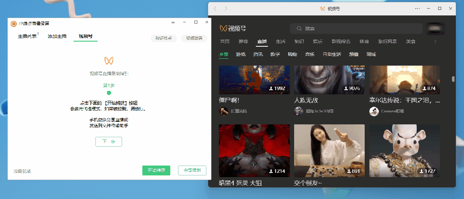Select the 视频号 tab in the recorder window
The height and width of the screenshot is (199, 464).
point(85,36)
